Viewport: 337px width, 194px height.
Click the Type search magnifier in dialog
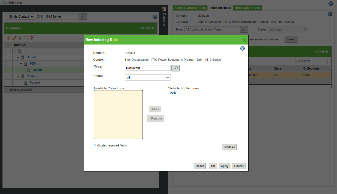pyautogui.click(x=176, y=68)
